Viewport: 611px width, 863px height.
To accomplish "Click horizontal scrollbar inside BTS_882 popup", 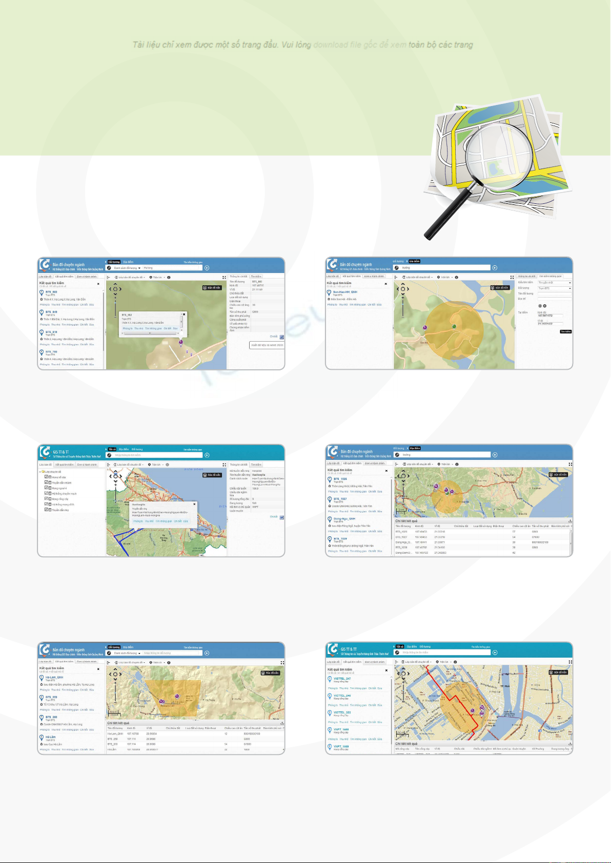I will (x=150, y=333).
